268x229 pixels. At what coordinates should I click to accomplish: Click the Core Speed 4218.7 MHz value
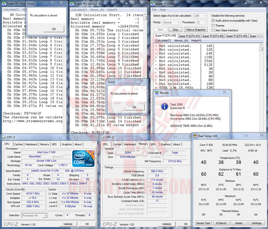point(33,194)
